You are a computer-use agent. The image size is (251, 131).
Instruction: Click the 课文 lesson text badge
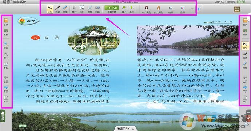pos(28,21)
